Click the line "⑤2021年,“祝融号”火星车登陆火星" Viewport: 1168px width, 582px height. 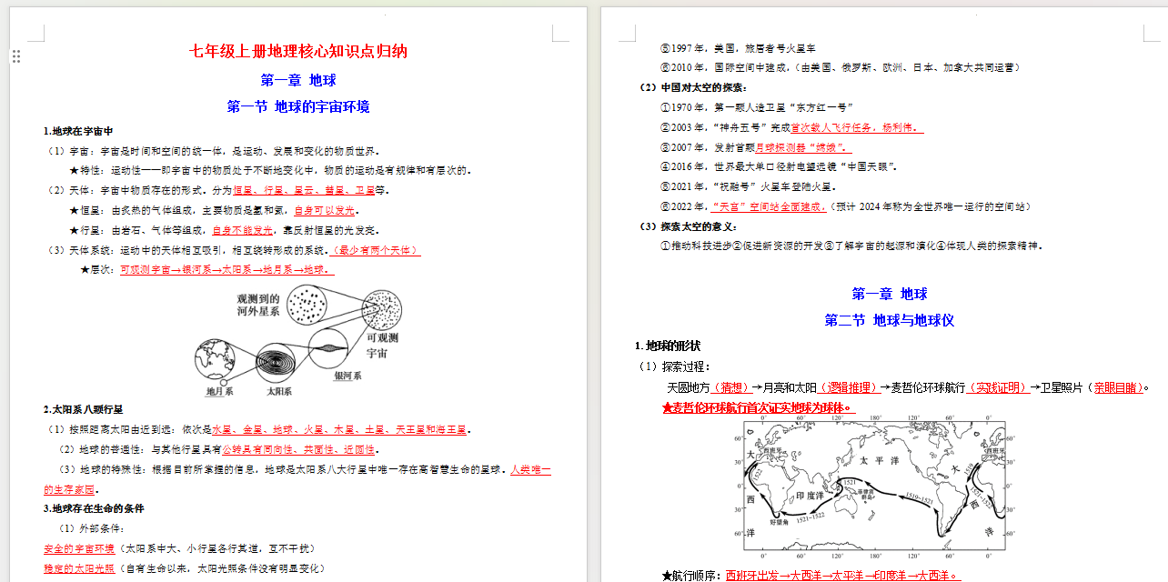click(751, 187)
